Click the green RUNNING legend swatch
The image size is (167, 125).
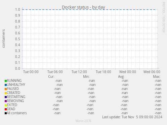(x=6, y=81)
